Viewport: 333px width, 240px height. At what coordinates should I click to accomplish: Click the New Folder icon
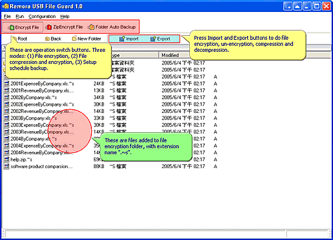[74, 39]
